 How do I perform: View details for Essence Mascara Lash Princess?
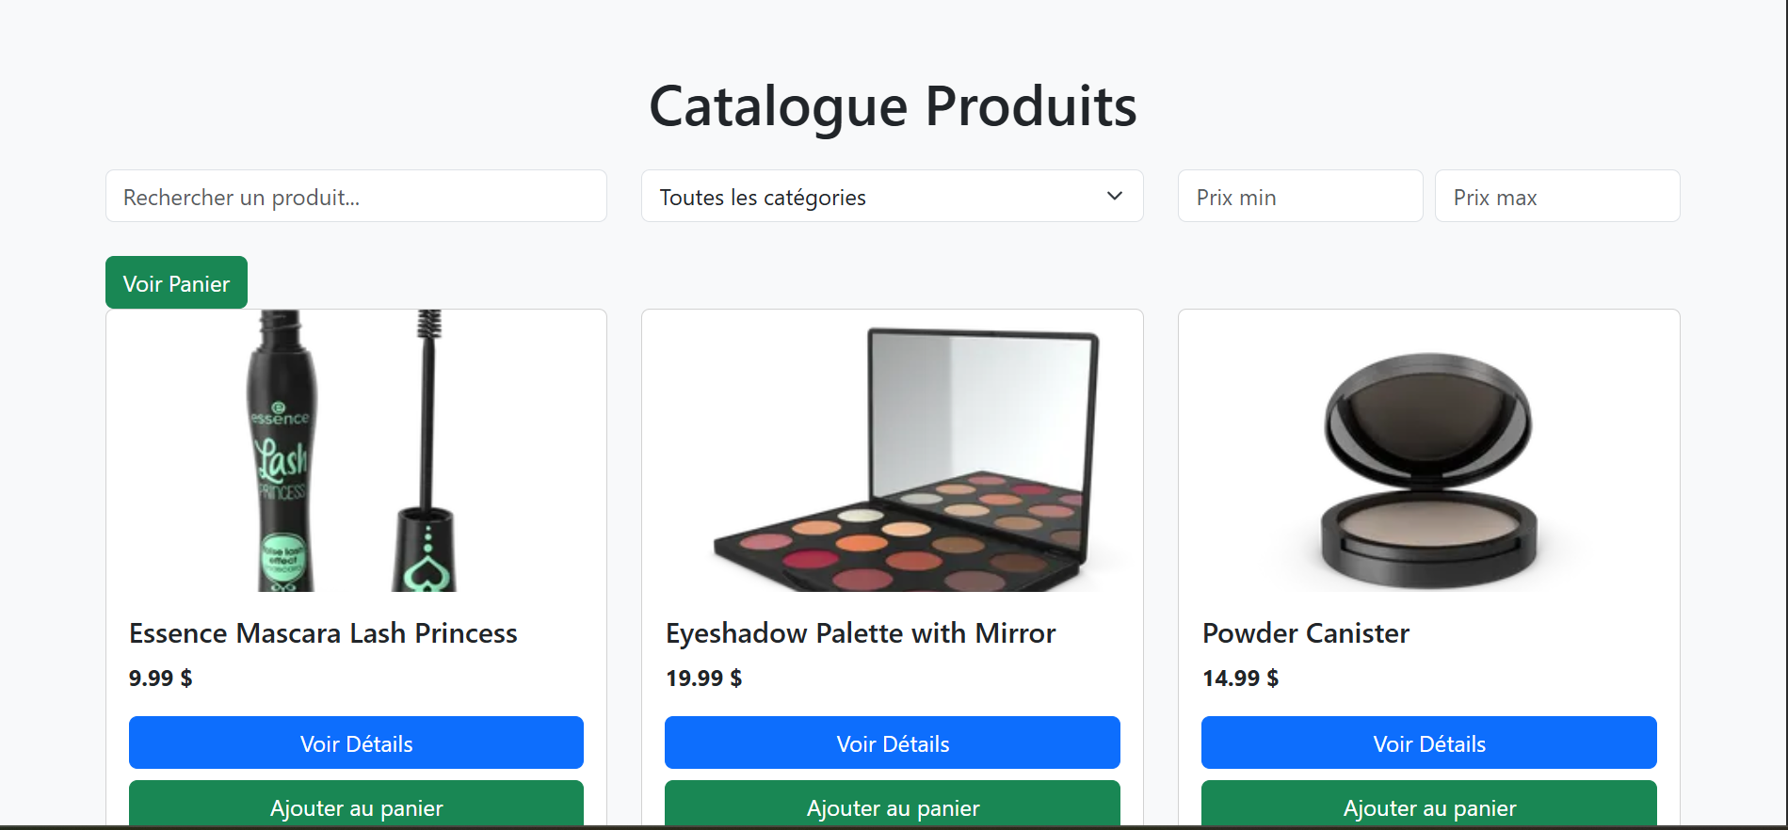[x=356, y=742]
